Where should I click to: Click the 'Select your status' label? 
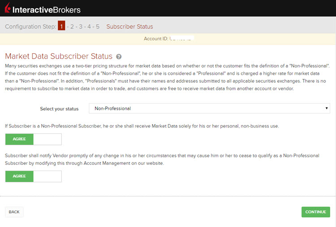(59, 109)
